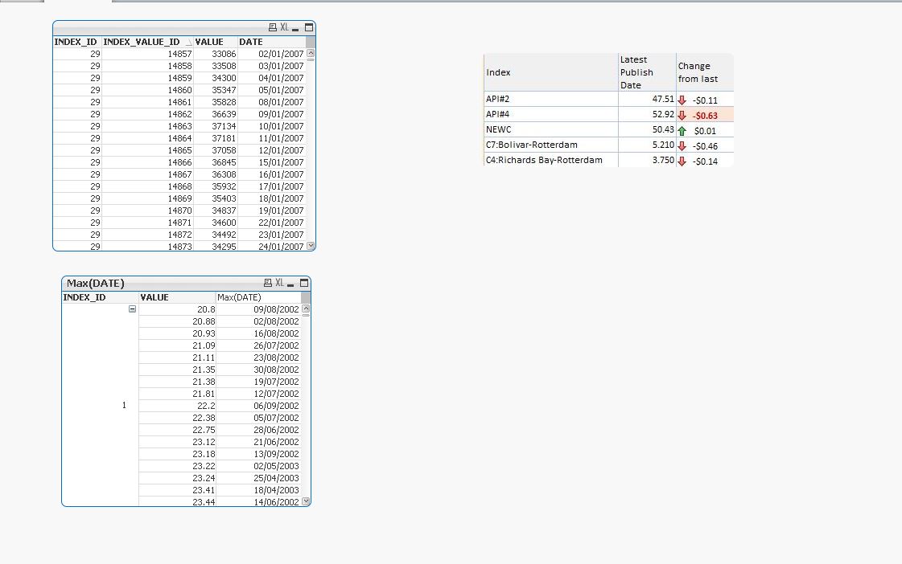Minimize the top table box

click(x=297, y=27)
